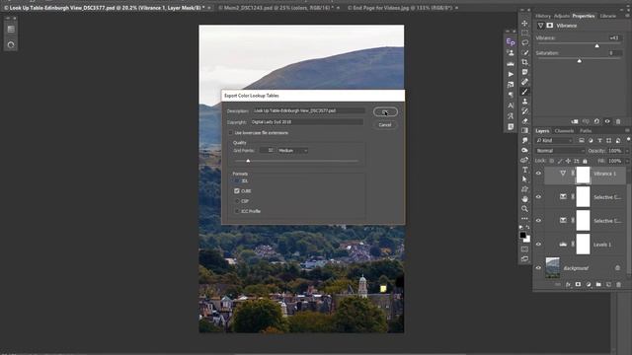Open the Fill value dropdown arrow

pyautogui.click(x=627, y=161)
